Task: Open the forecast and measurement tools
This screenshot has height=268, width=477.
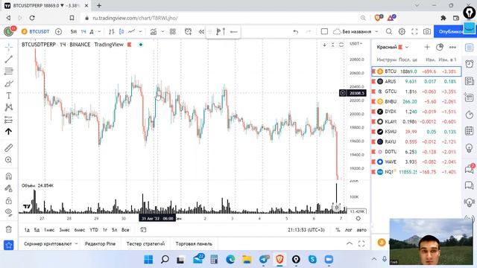Action: coord(8,120)
